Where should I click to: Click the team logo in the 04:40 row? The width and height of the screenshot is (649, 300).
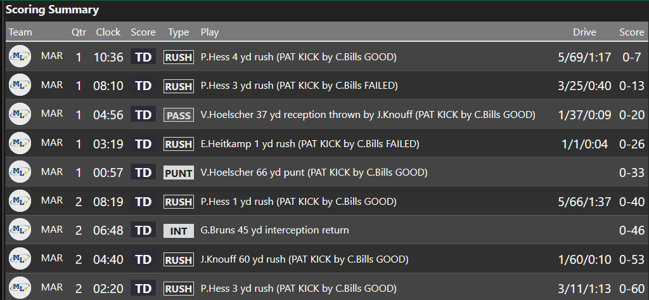pos(20,259)
